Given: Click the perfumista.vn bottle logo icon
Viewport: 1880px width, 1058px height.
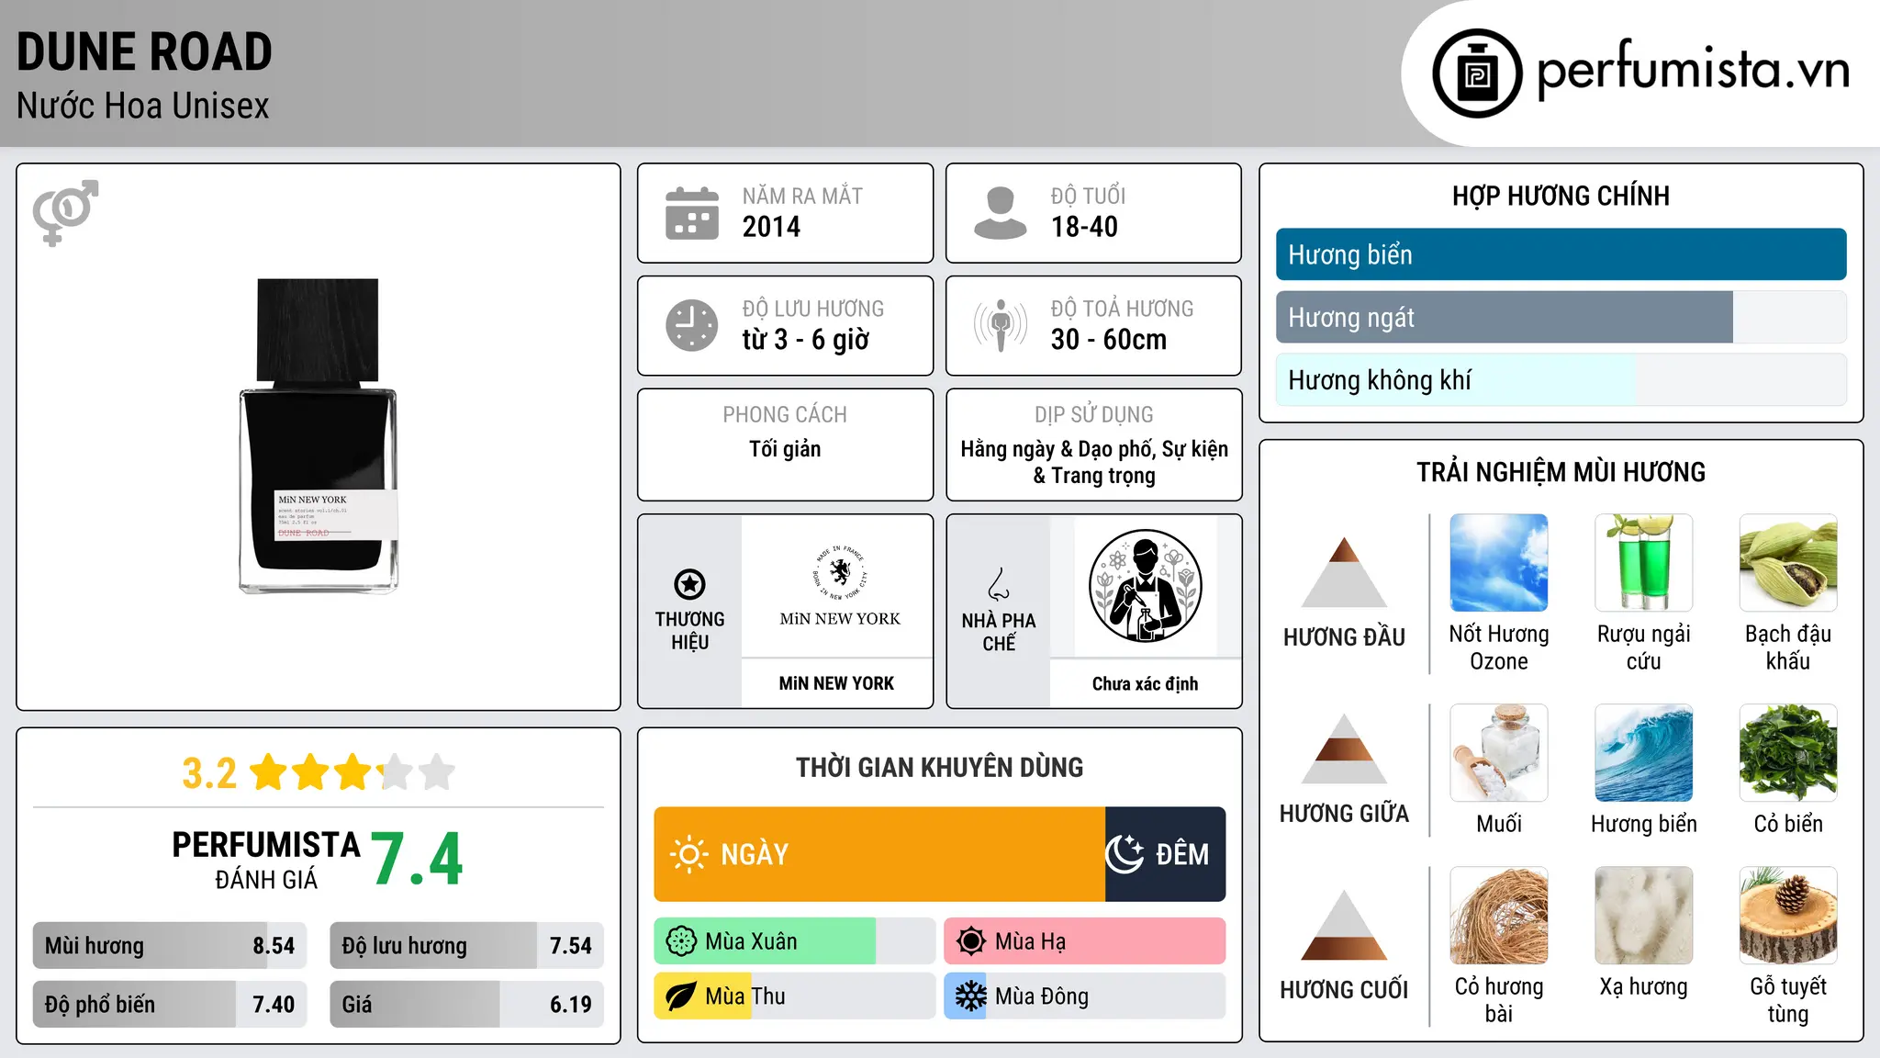Looking at the screenshot, I should click(x=1477, y=73).
